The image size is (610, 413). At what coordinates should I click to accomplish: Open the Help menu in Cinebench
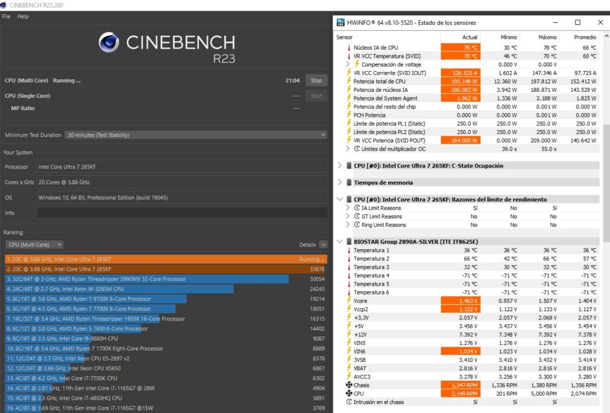click(x=23, y=16)
